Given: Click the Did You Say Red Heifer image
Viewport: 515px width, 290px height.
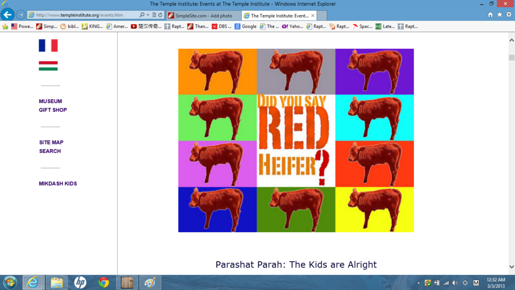Looking at the screenshot, I should (296, 140).
